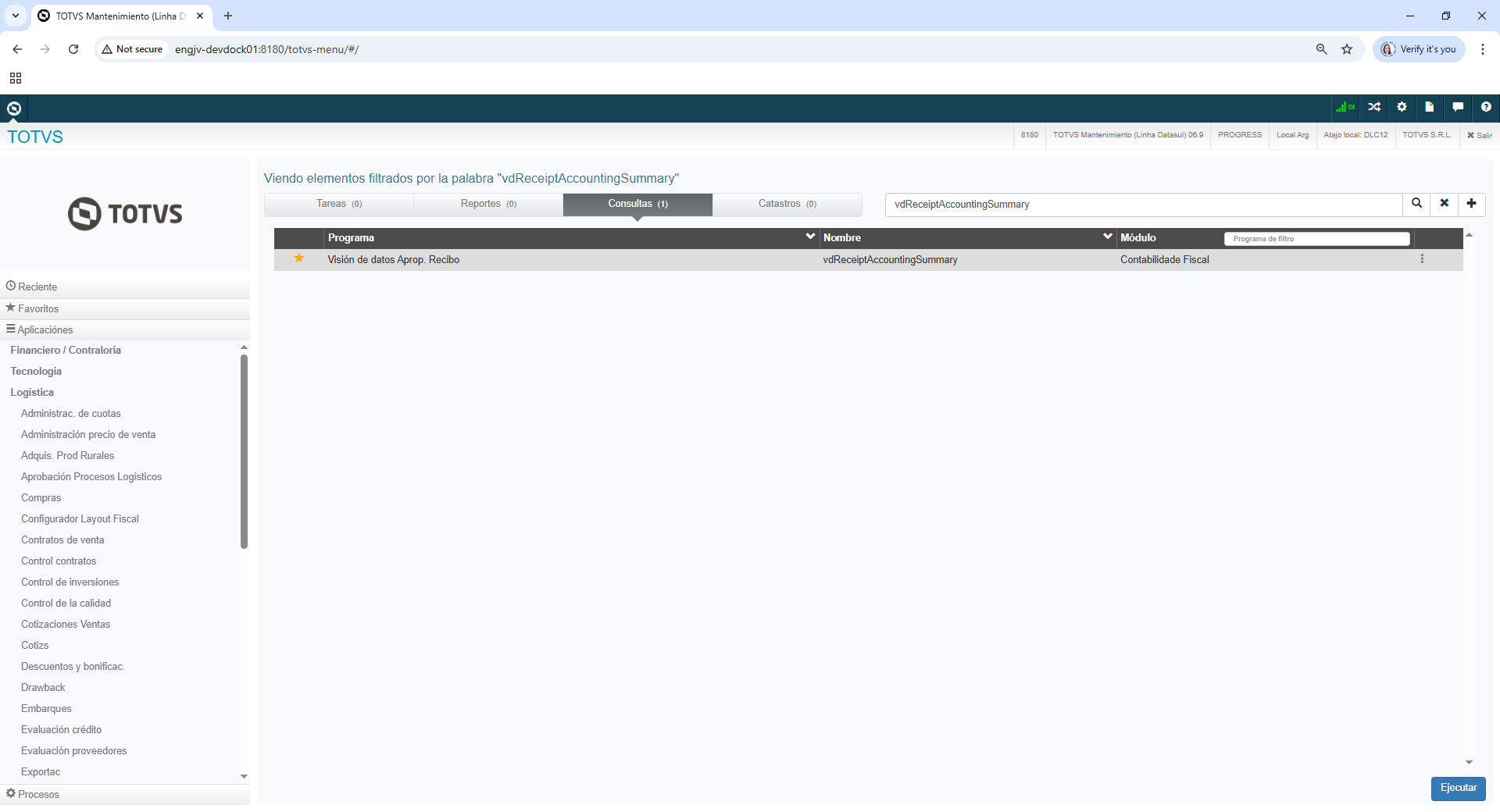Click the Contabilidade Fiscal module cell
This screenshot has height=812, width=1500.
[x=1165, y=260]
